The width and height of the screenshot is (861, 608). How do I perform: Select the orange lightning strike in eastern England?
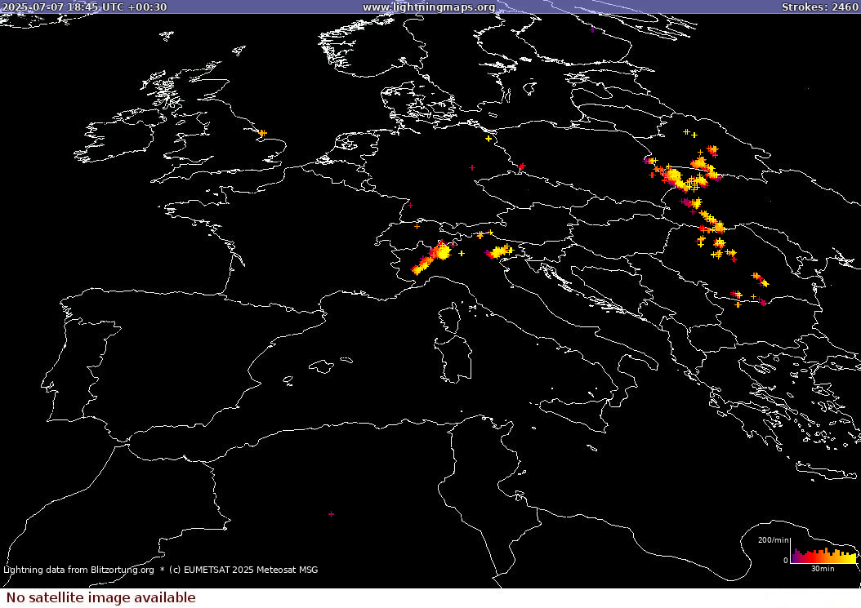[x=262, y=133]
